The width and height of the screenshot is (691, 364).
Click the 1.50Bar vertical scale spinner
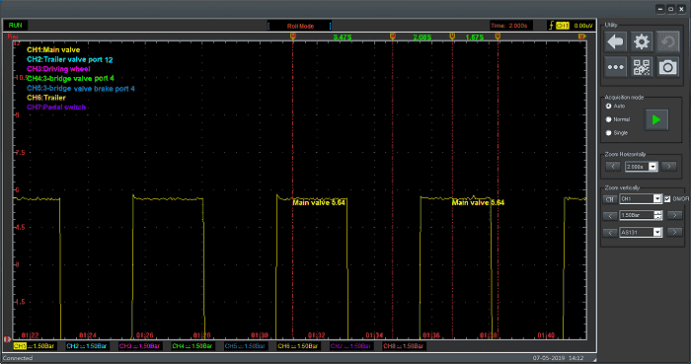[641, 215]
